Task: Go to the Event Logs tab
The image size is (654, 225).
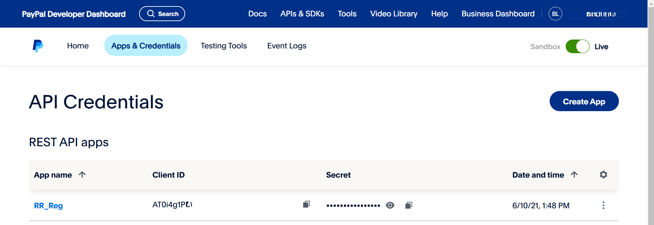Action: tap(286, 46)
